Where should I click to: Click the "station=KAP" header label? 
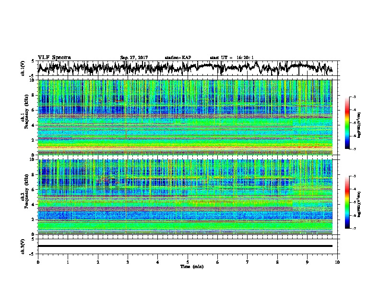[x=178, y=58]
